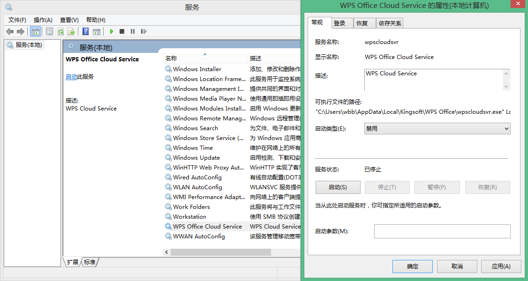Open the 帮助(H) menu
This screenshot has height=281, width=528.
[x=96, y=20]
